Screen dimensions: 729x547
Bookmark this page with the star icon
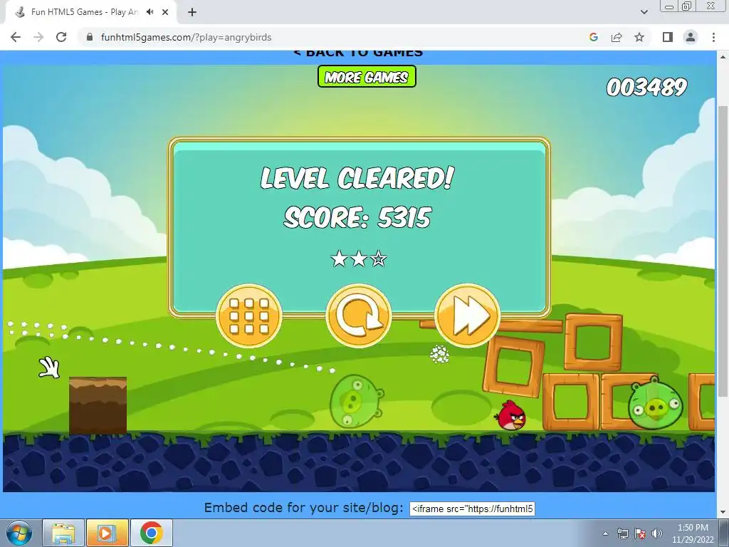639,37
